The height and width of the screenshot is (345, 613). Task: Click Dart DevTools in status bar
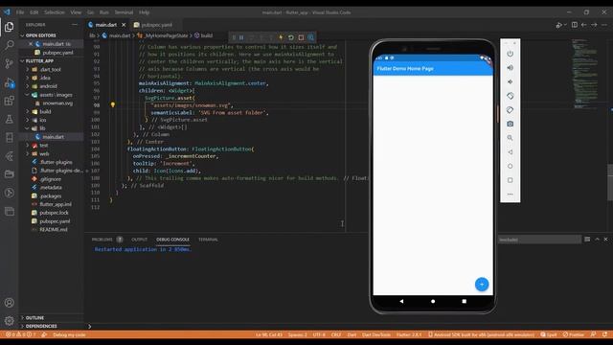click(x=376, y=334)
